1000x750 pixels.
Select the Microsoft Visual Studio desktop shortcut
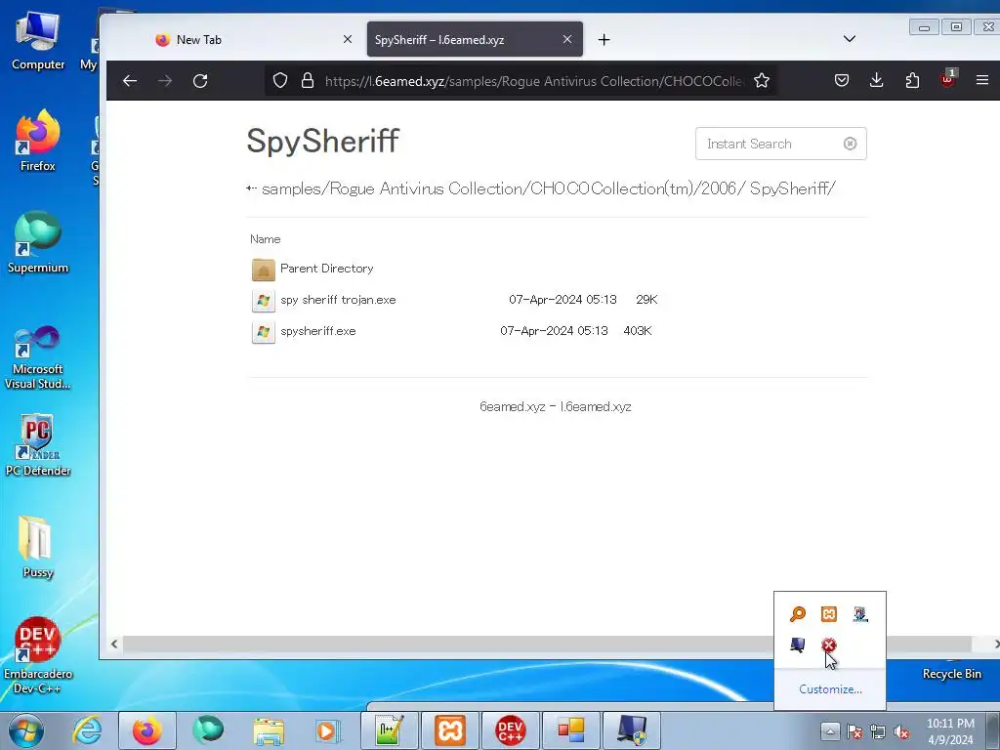[38, 357]
